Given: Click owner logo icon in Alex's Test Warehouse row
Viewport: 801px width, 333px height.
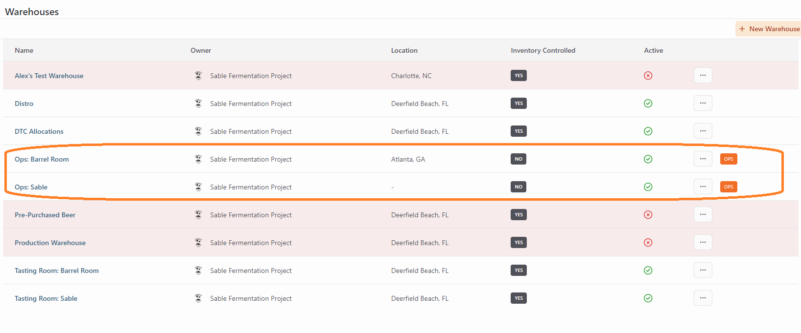Looking at the screenshot, I should pos(198,75).
